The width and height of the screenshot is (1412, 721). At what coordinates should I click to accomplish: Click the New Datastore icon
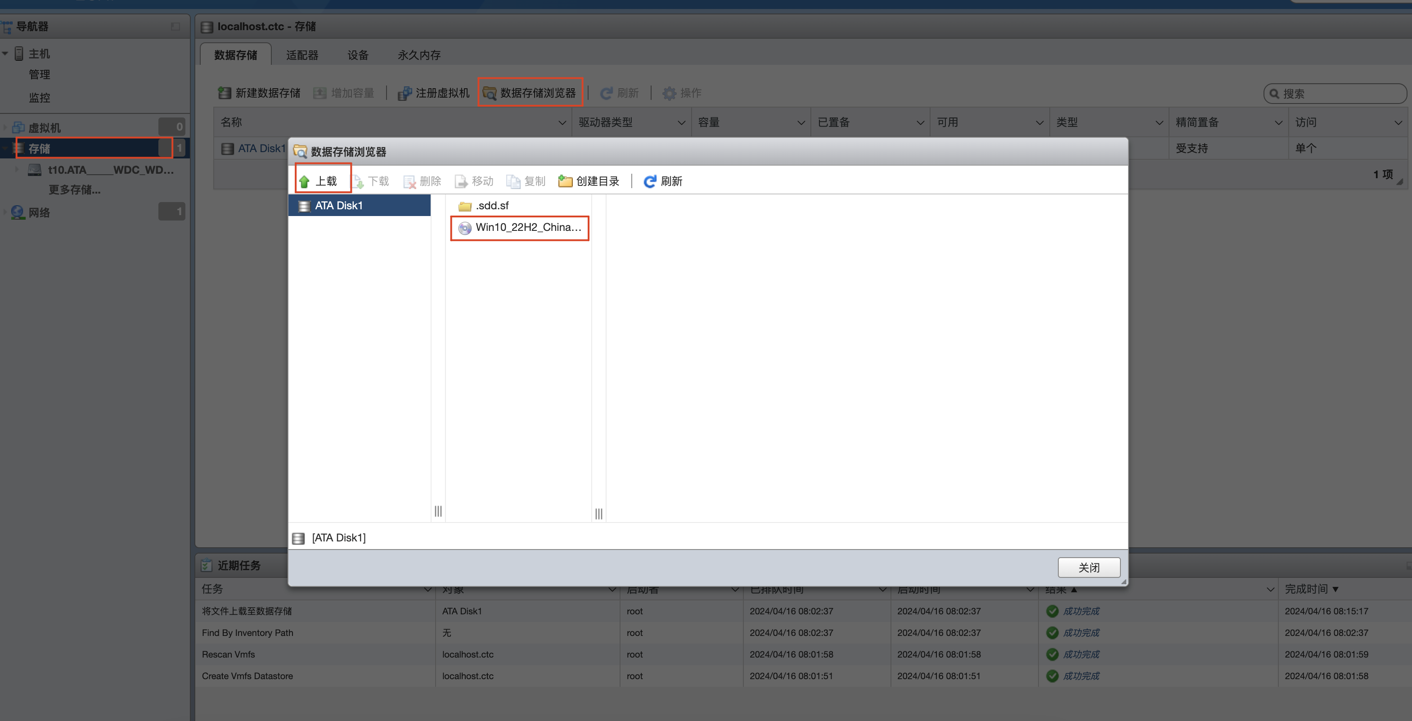[224, 93]
